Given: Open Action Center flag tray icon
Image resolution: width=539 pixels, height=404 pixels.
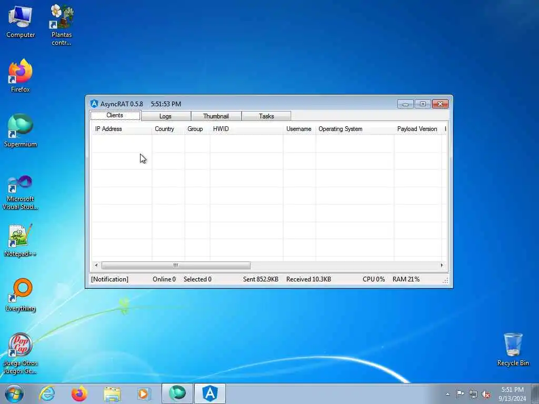Looking at the screenshot, I should [x=460, y=394].
